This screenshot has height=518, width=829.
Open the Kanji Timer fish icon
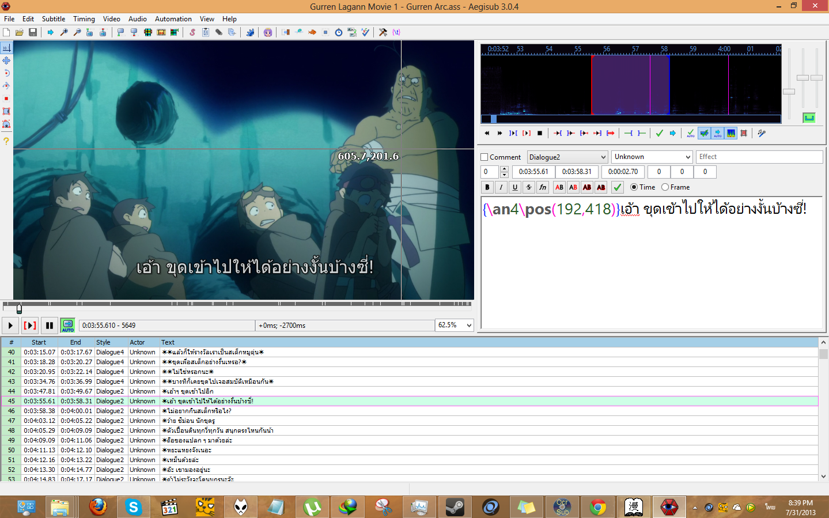click(312, 32)
